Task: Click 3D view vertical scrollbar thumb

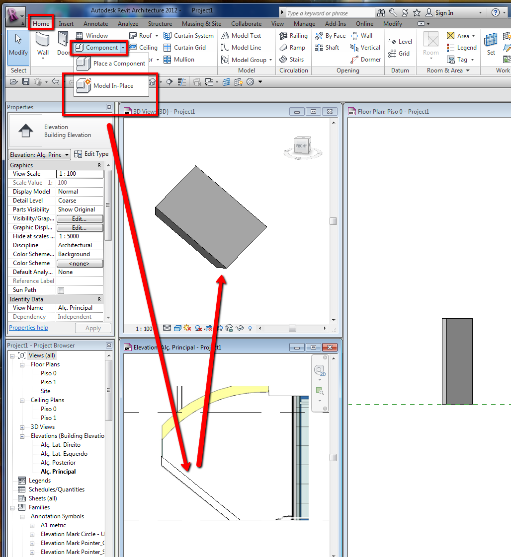Action: [x=333, y=221]
